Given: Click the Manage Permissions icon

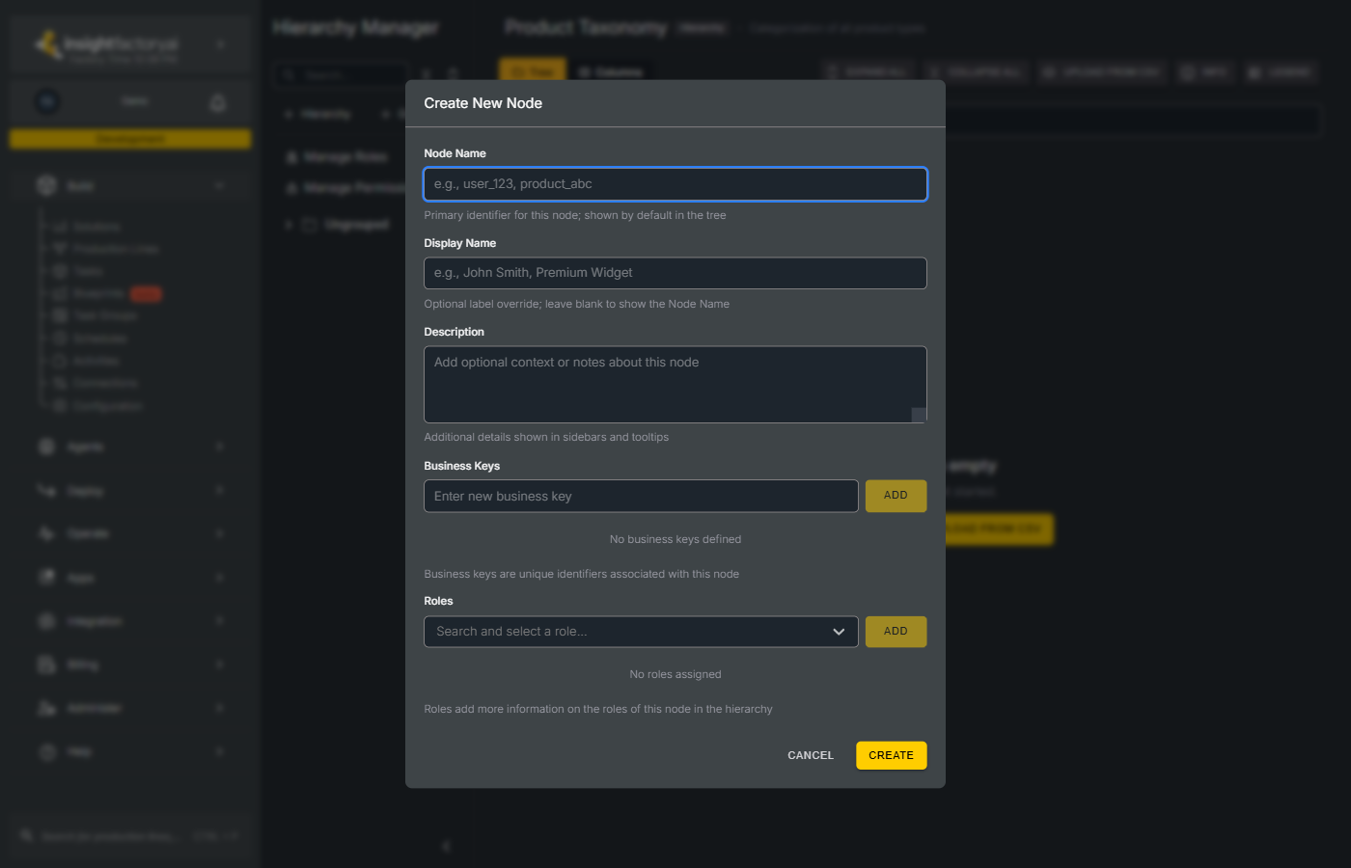Looking at the screenshot, I should [292, 187].
